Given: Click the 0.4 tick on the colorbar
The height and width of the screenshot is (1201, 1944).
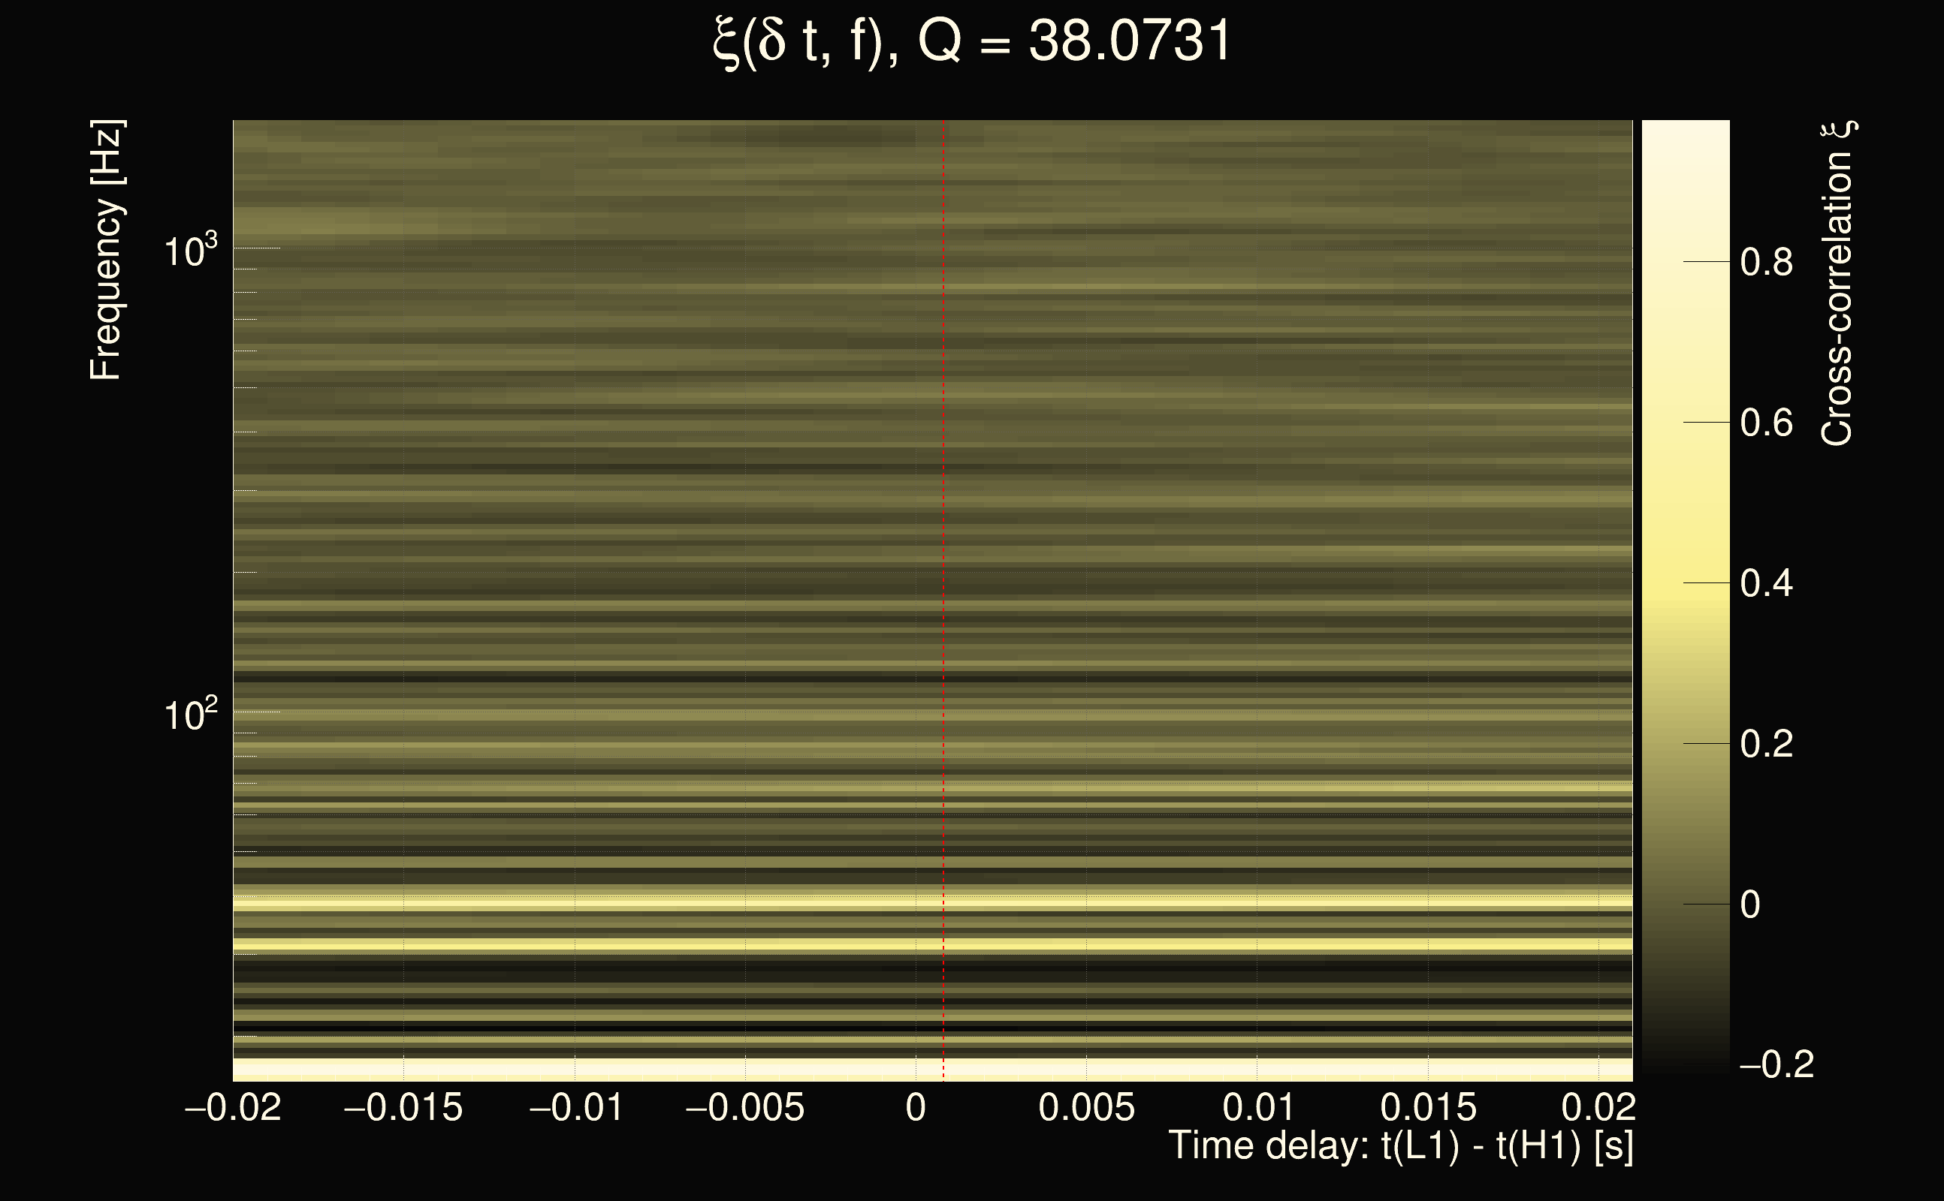Looking at the screenshot, I should point(1766,584).
